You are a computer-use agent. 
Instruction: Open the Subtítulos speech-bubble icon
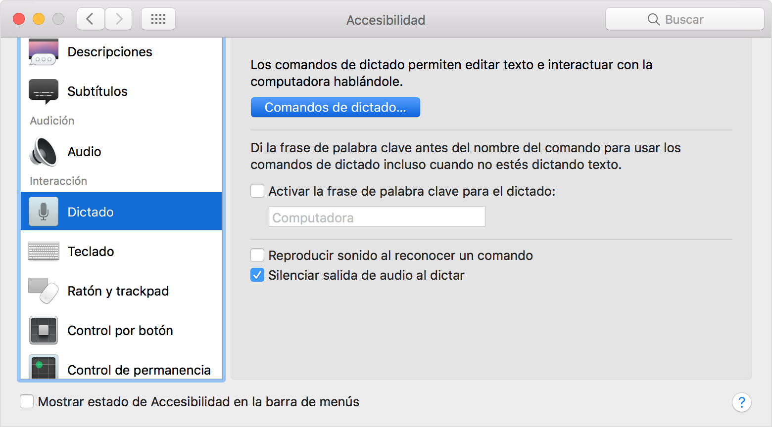pos(44,91)
